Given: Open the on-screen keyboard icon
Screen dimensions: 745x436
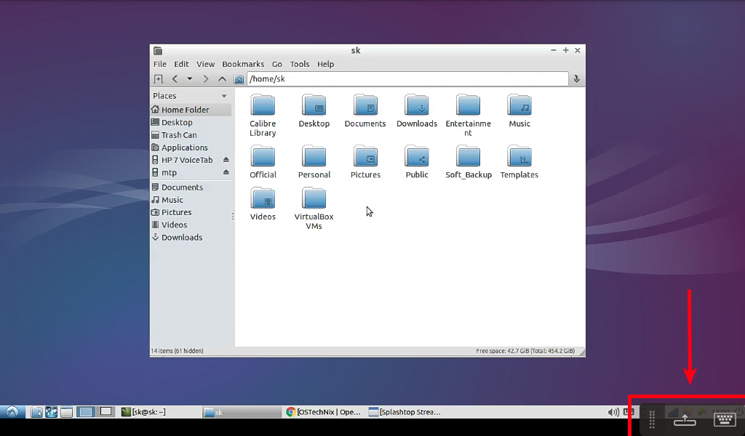Looking at the screenshot, I should coord(725,419).
